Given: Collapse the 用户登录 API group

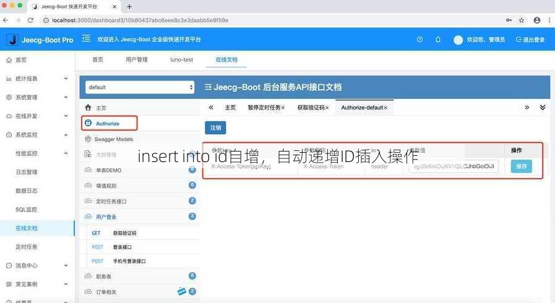Looking at the screenshot, I should (140, 216).
